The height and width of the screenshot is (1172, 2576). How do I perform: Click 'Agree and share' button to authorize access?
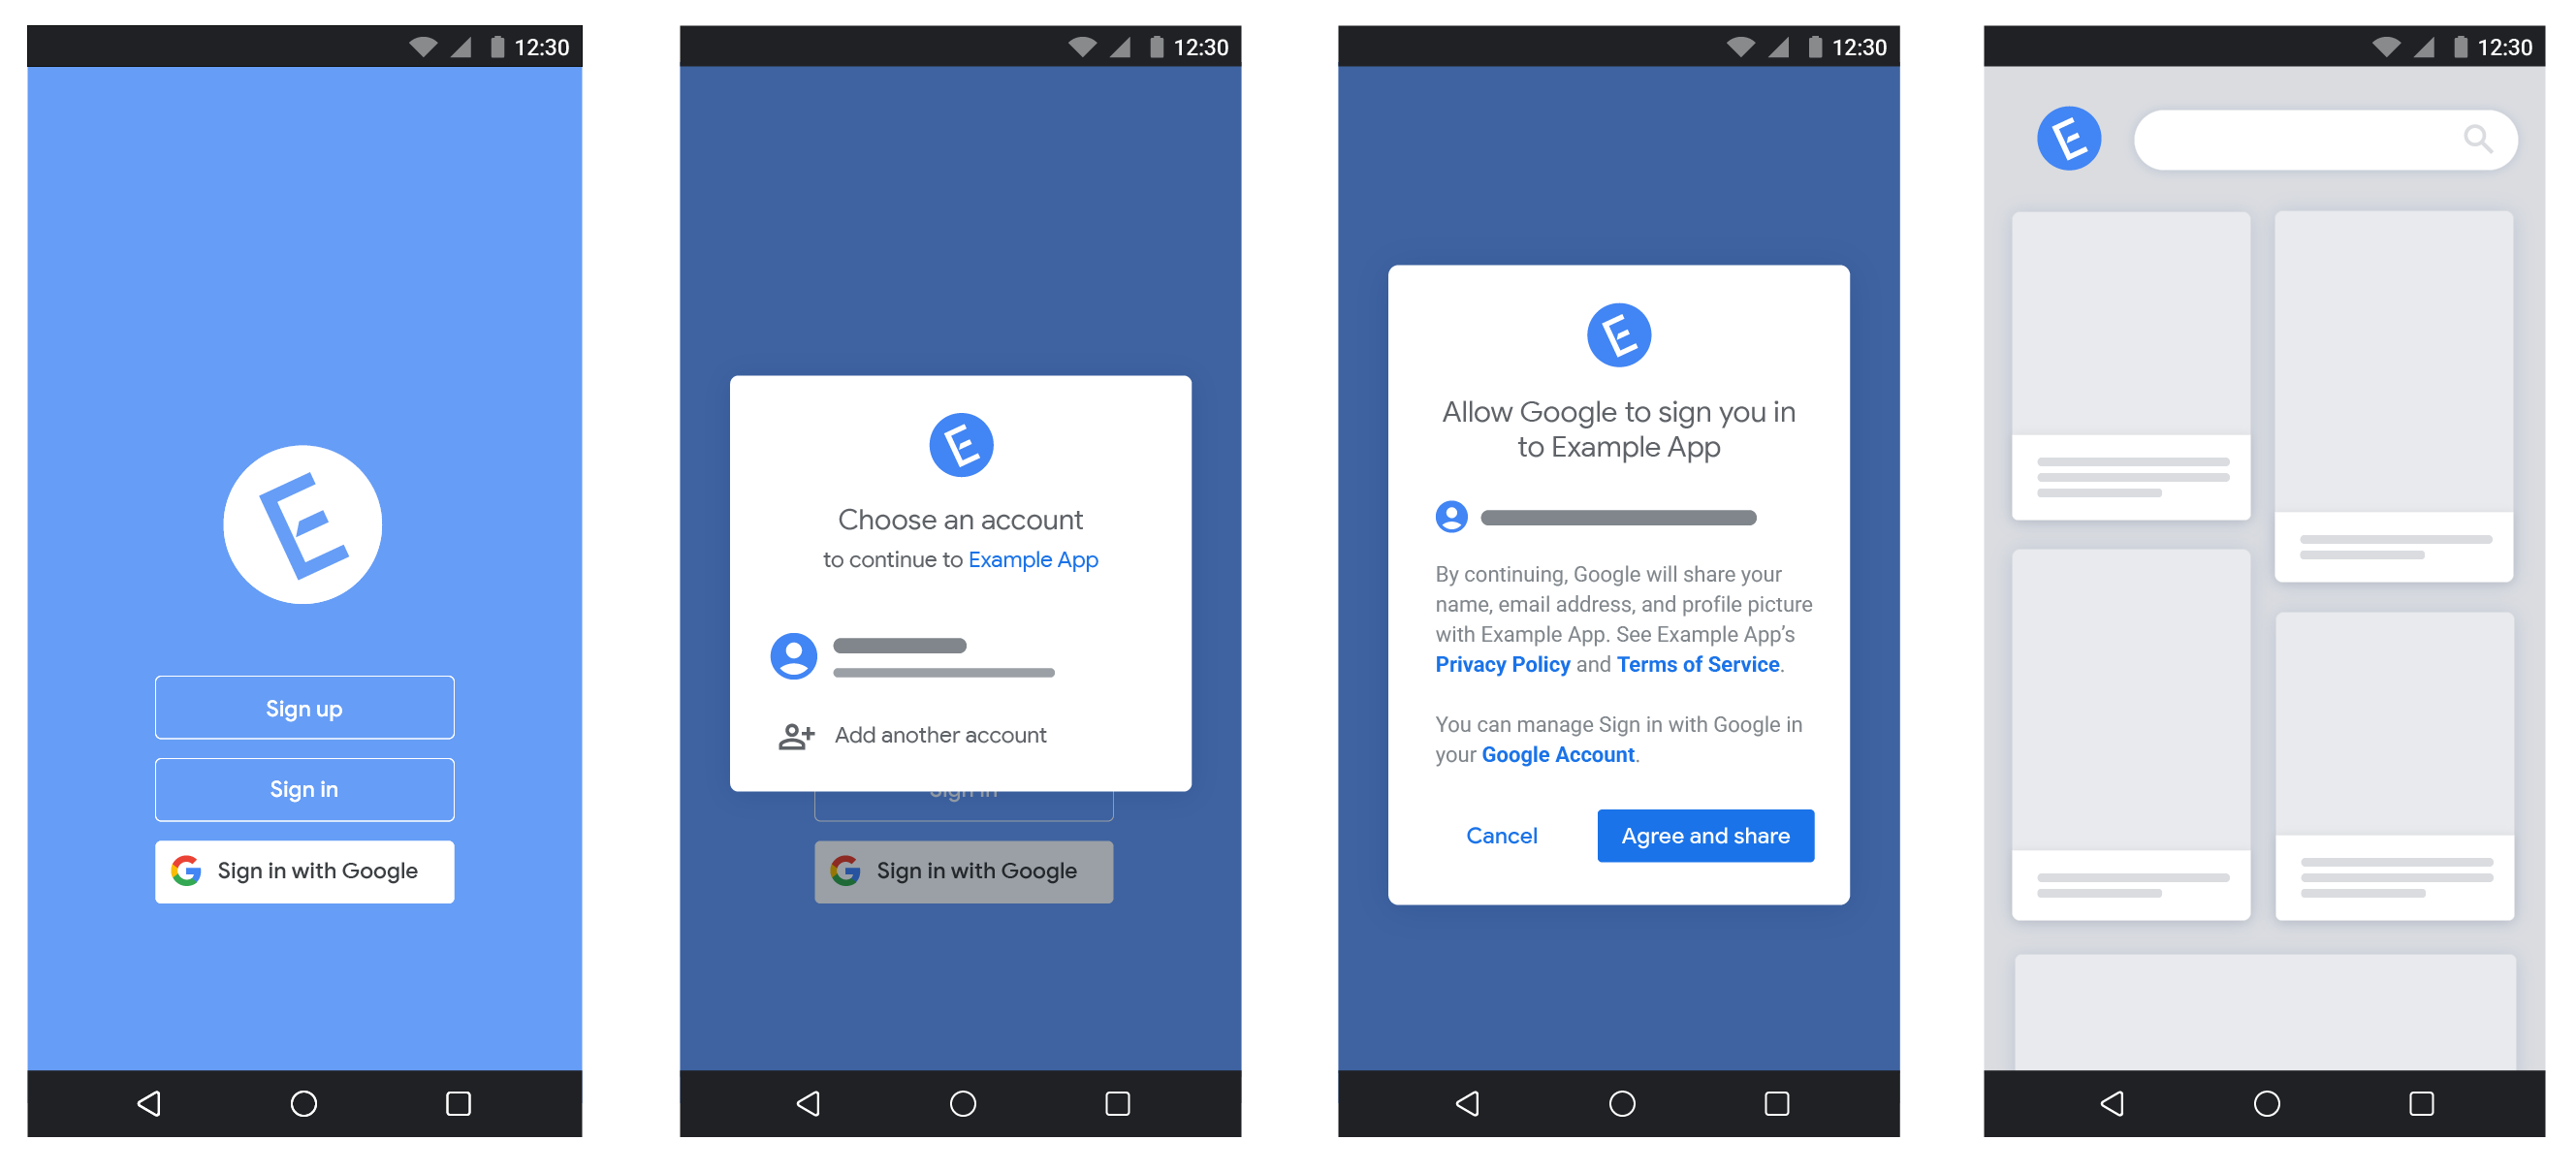1703,835
